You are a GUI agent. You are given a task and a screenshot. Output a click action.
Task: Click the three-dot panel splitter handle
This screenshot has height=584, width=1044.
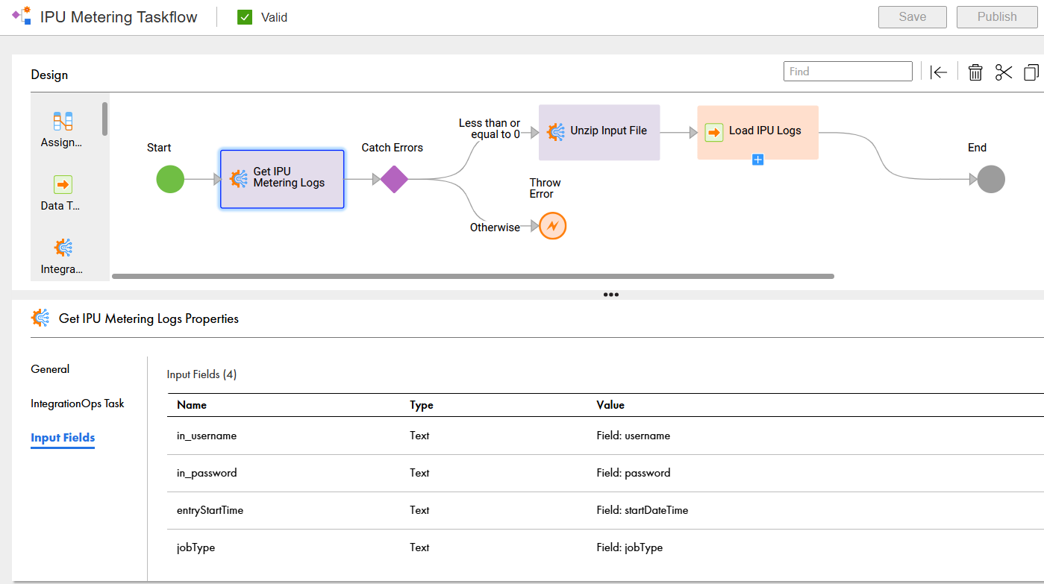point(611,295)
